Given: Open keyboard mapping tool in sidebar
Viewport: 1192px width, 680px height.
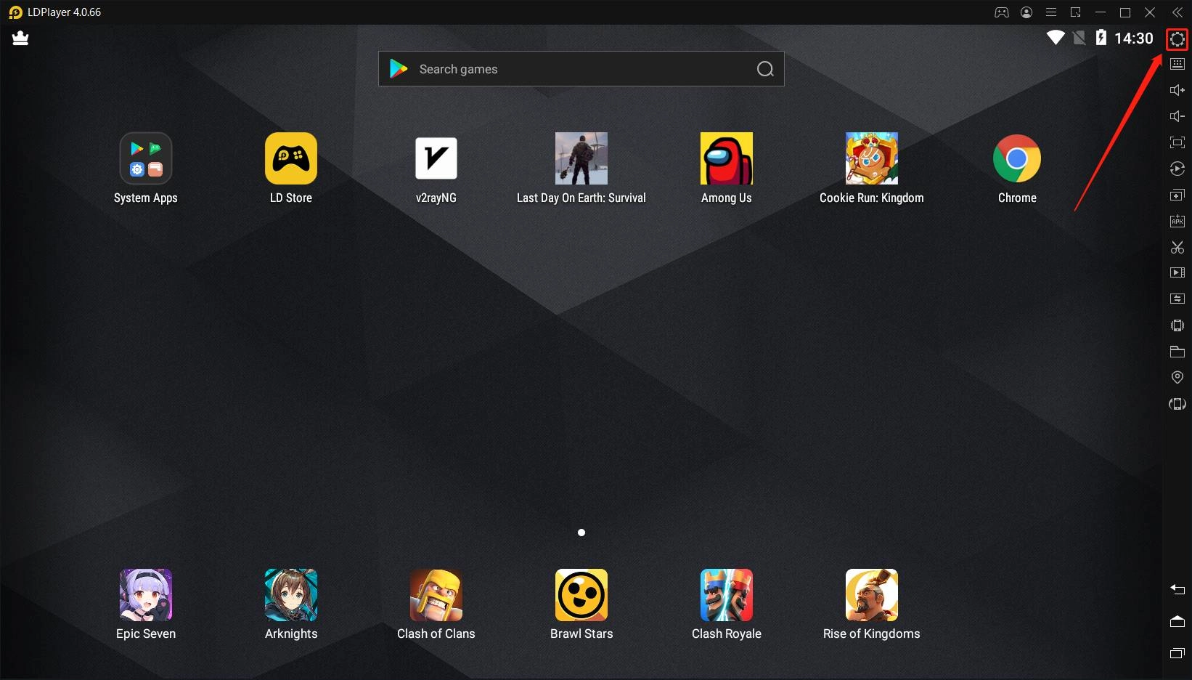Looking at the screenshot, I should [1177, 64].
